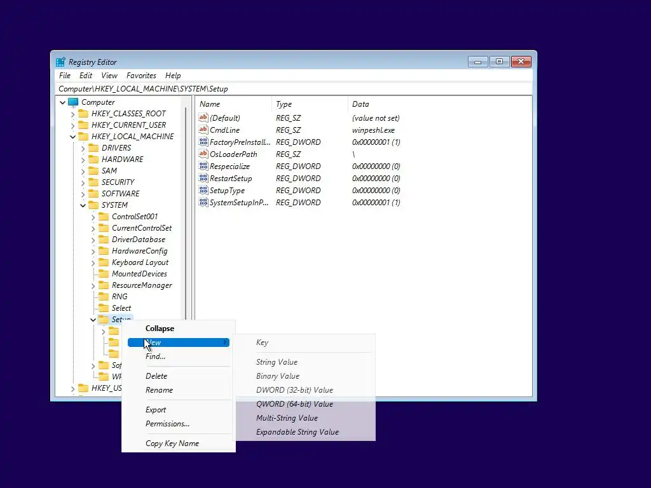Click the HARDWARE folder icon
The width and height of the screenshot is (651, 488).
tap(94, 159)
